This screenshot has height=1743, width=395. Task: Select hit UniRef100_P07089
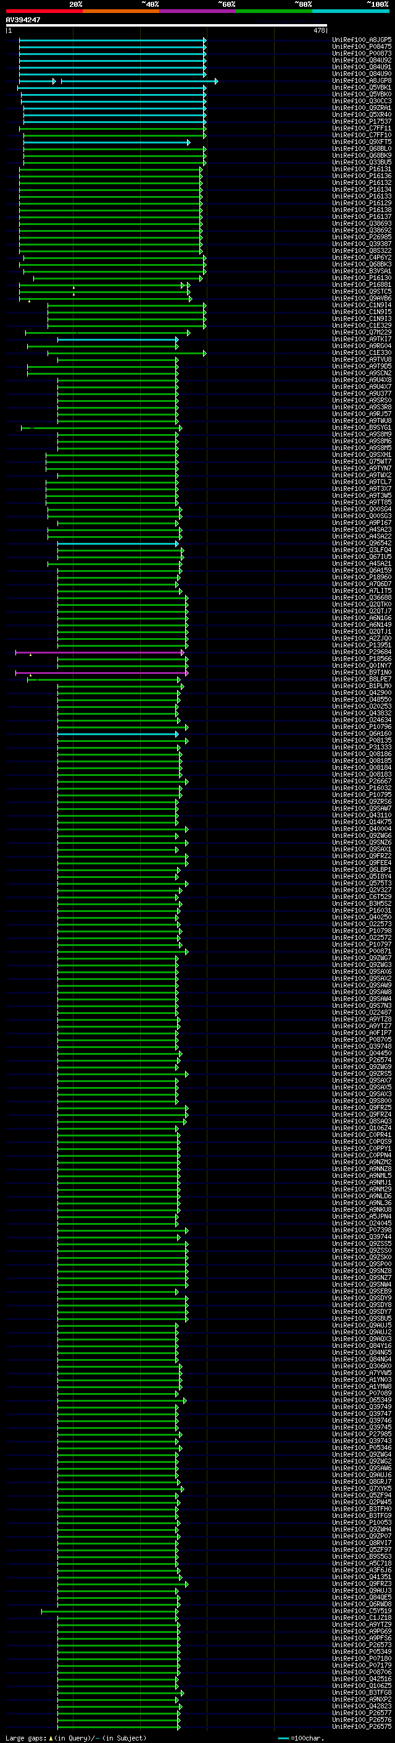coord(362,1392)
